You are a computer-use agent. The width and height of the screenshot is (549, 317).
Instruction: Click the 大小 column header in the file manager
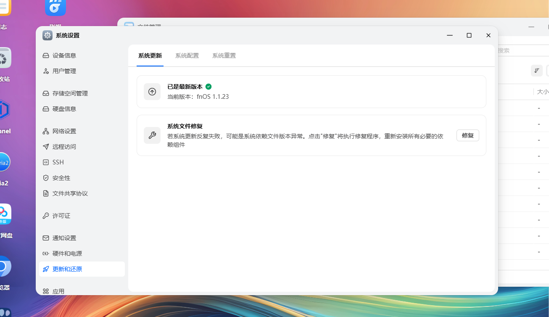543,92
